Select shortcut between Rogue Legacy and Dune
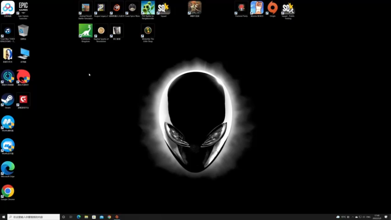The image size is (391, 220). click(x=117, y=9)
